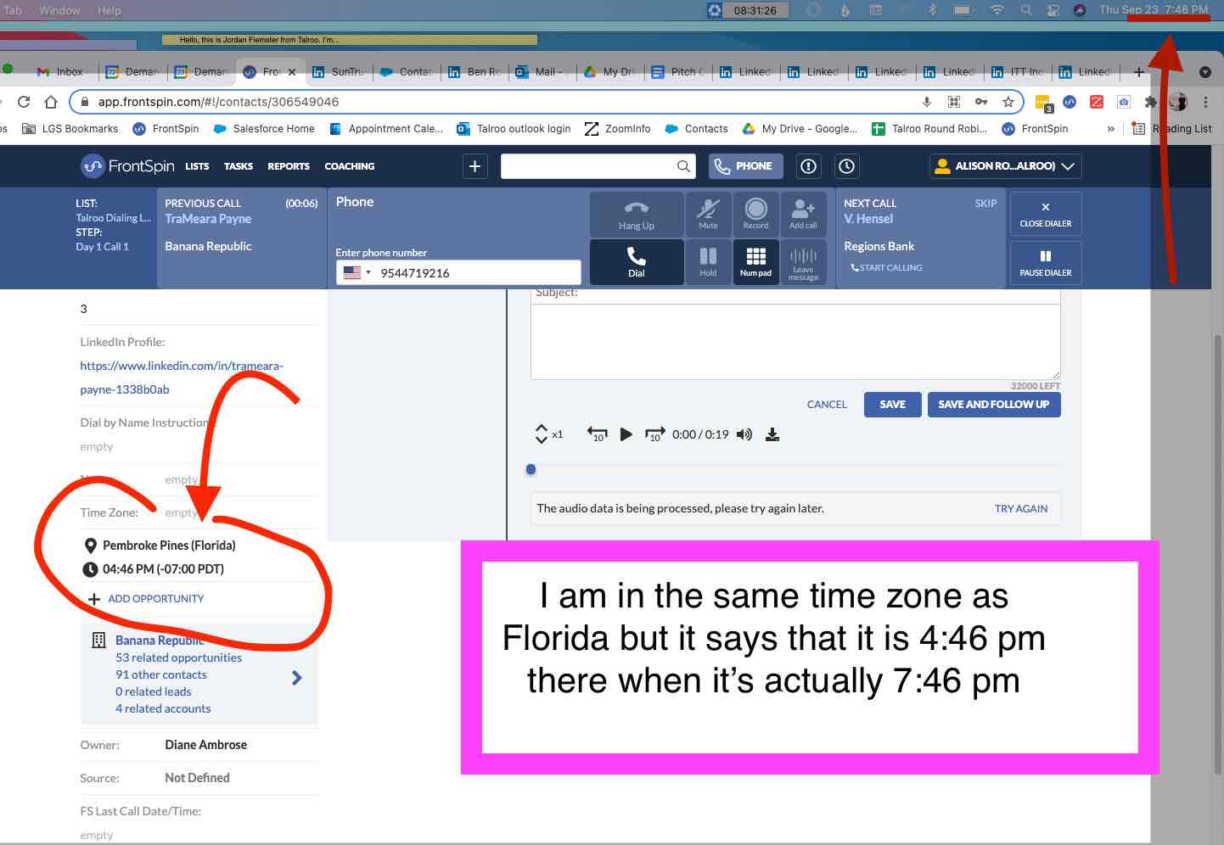Click the phone number input field
Screen dimensions: 1224x845
tap(459, 272)
